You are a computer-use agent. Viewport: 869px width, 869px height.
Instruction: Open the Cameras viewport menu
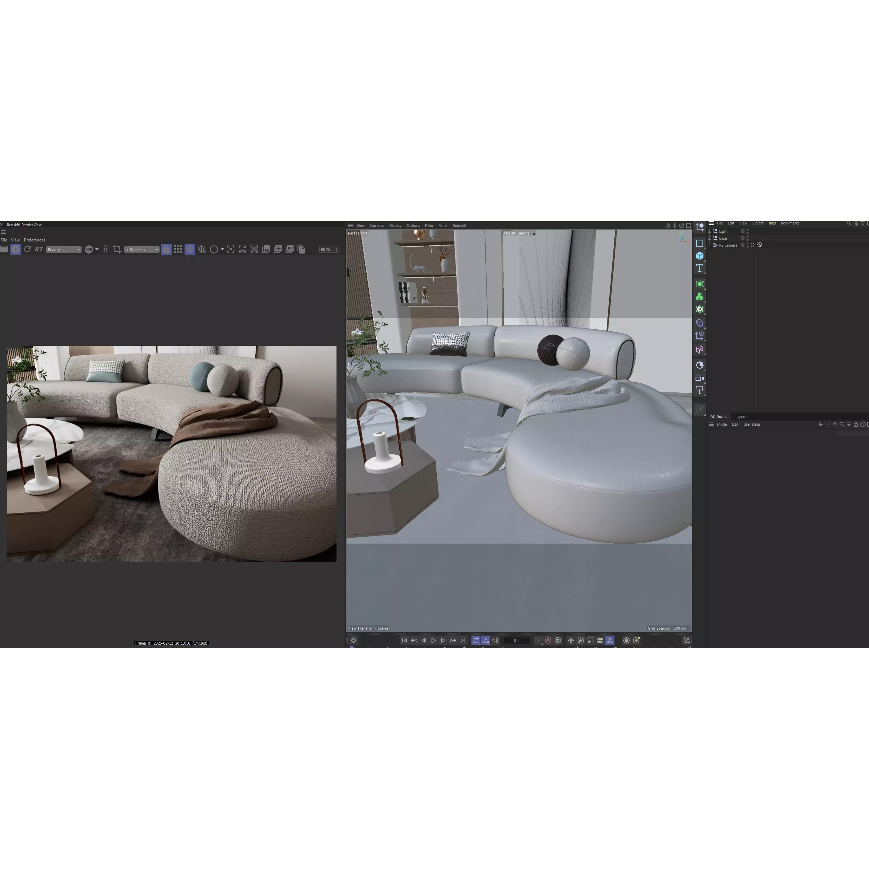pyautogui.click(x=376, y=226)
